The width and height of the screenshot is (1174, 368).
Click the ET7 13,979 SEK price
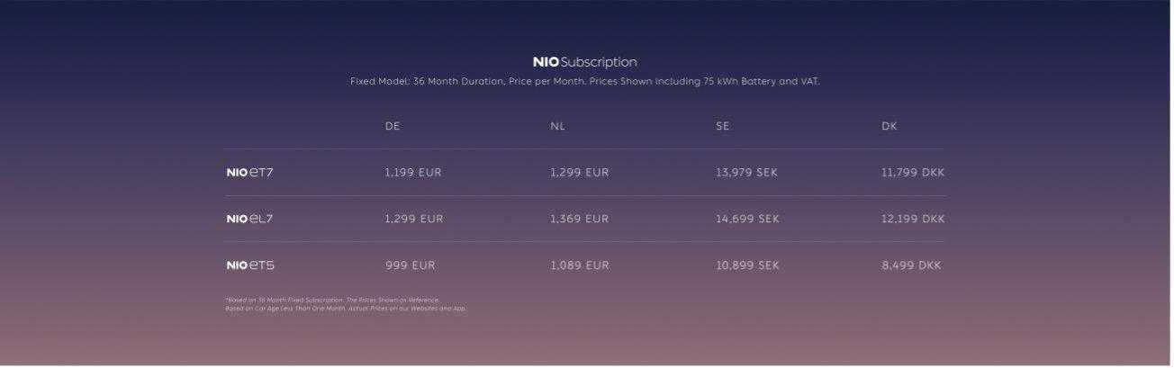pos(746,173)
